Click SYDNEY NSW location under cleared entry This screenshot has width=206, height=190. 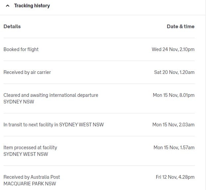click(19, 102)
